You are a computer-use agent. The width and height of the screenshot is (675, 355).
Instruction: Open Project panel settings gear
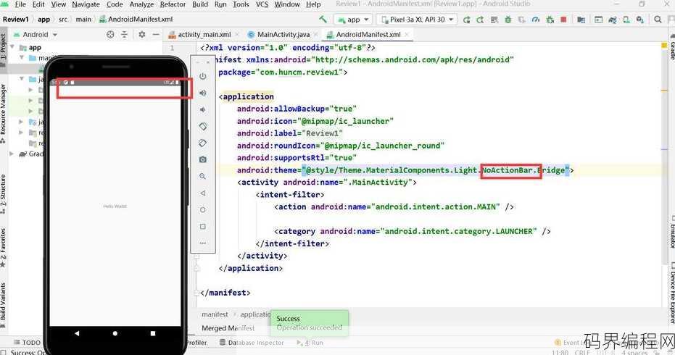pos(141,35)
